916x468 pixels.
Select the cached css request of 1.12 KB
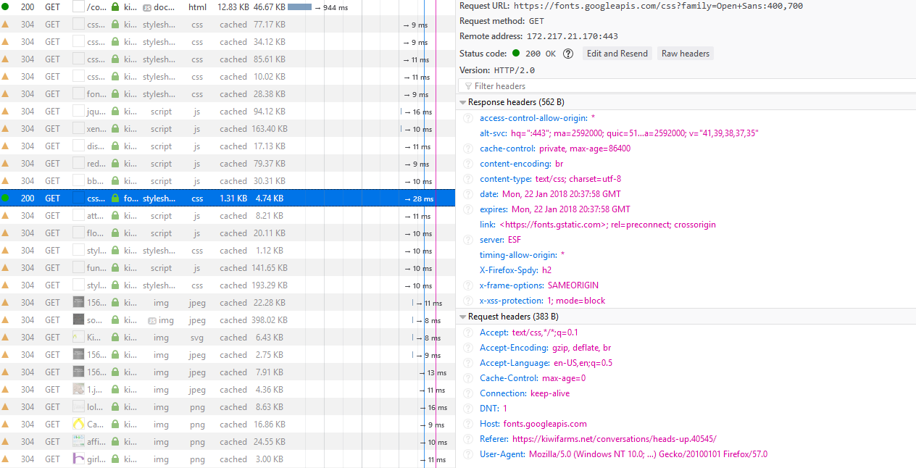[x=228, y=251]
